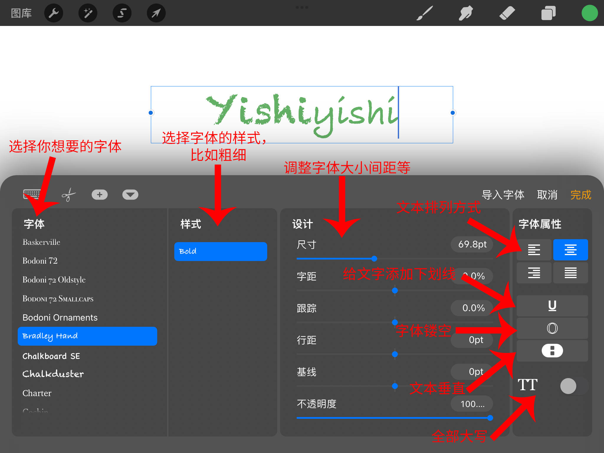Align text left
Image resolution: width=604 pixels, height=453 pixels.
[x=534, y=250]
